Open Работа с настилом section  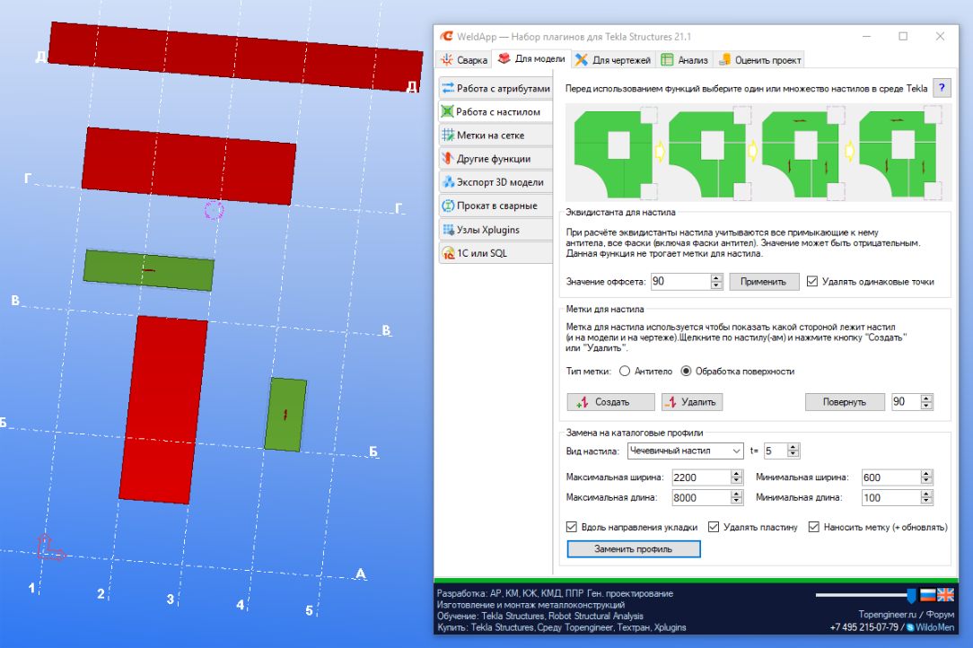pos(495,111)
